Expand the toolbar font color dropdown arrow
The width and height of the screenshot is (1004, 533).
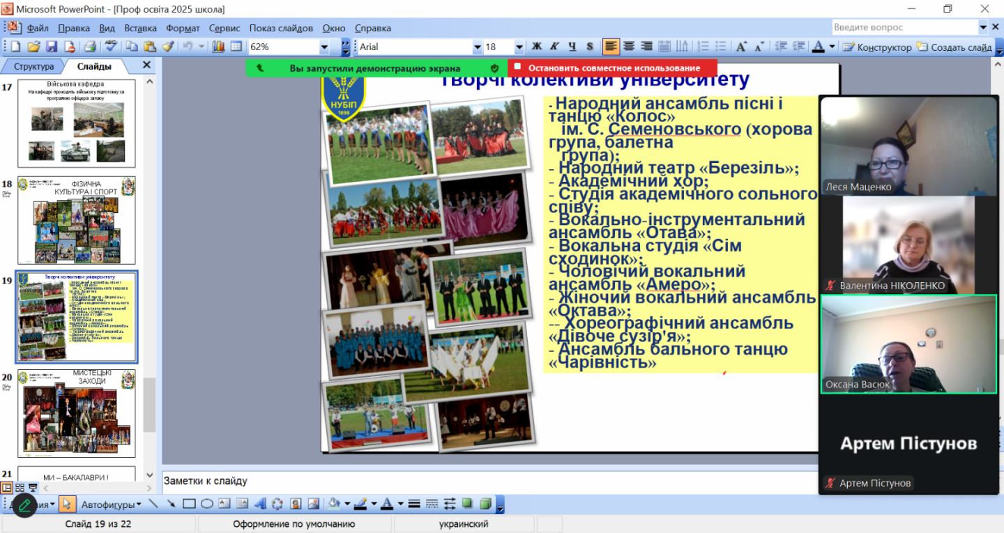coord(832,47)
